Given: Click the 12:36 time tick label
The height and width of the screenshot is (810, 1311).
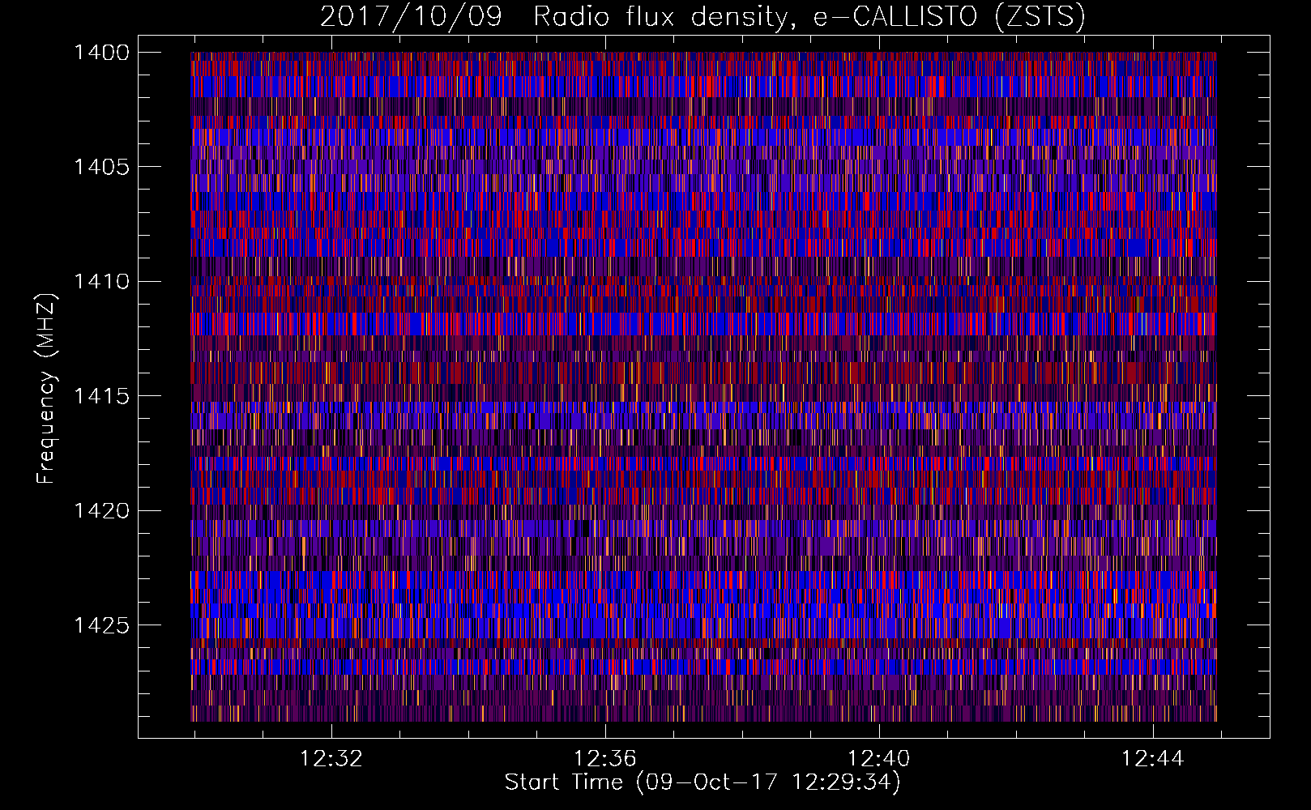Looking at the screenshot, I should (604, 759).
